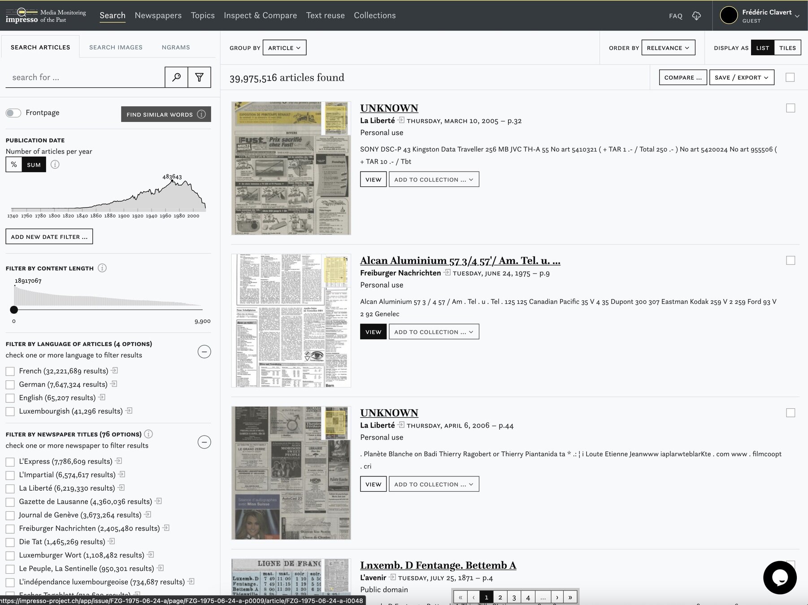Click the Compare button
The image size is (808, 605).
point(683,77)
